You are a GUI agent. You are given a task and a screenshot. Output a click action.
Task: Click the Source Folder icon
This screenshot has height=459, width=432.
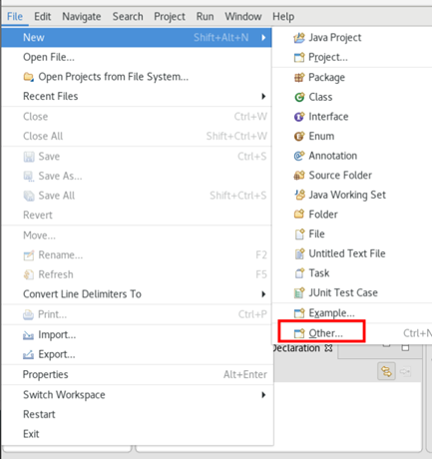pyautogui.click(x=299, y=176)
